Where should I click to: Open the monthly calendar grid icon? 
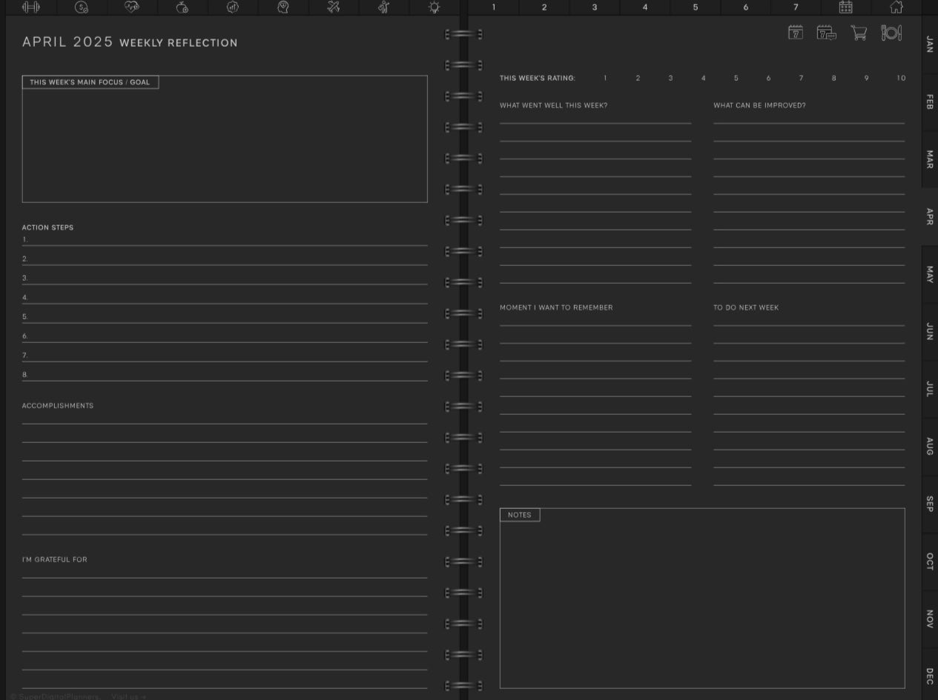845,7
